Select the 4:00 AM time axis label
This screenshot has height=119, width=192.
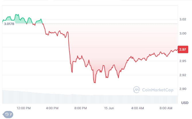click(x=137, y=108)
